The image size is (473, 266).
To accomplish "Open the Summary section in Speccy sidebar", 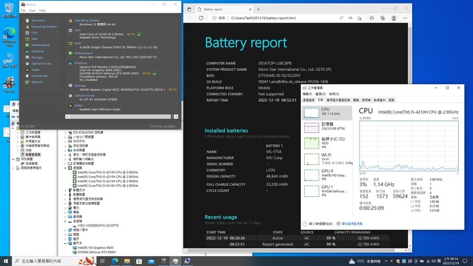I will (x=38, y=20).
